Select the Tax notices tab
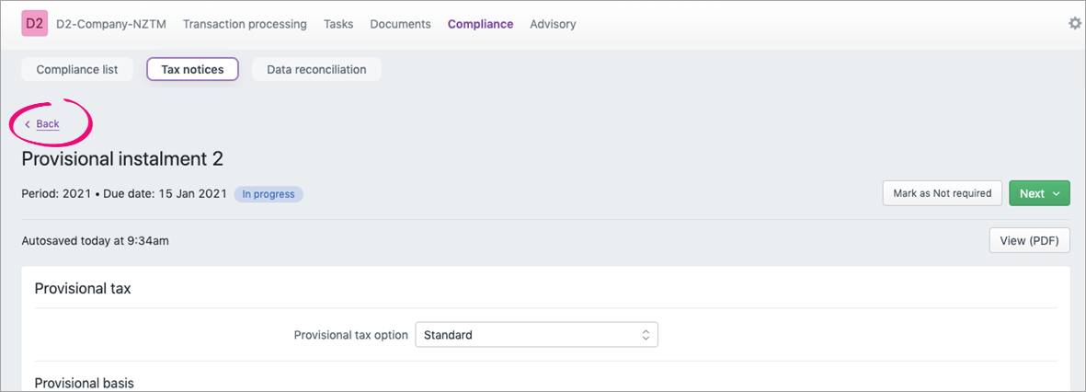 [192, 69]
